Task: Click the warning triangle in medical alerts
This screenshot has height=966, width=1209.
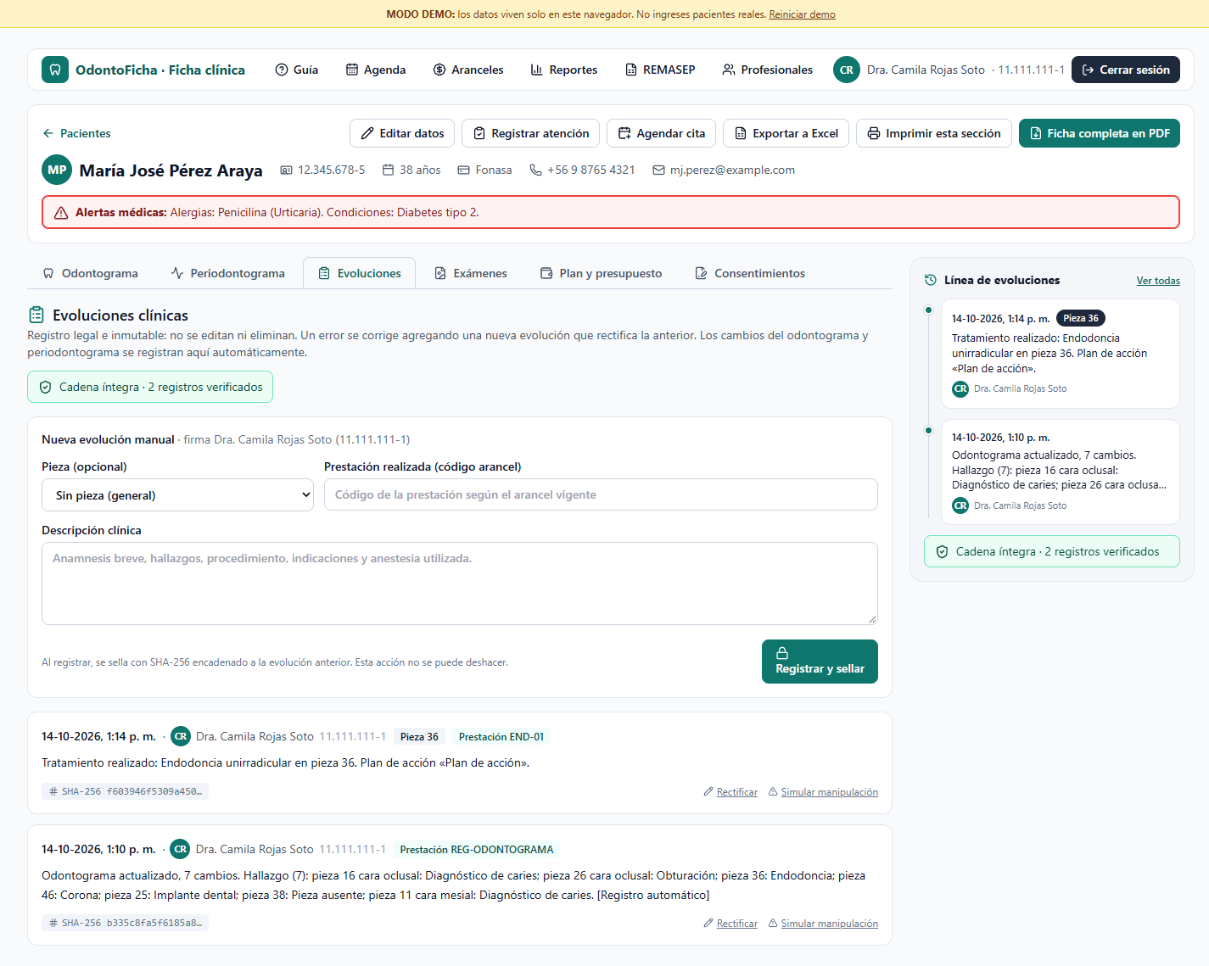Action: pyautogui.click(x=61, y=213)
